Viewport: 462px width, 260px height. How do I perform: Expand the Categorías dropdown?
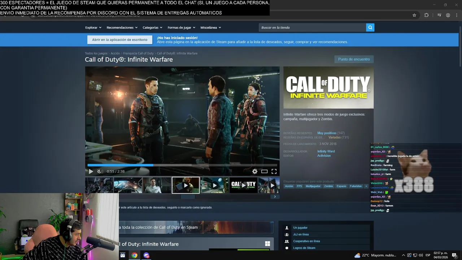152,27
